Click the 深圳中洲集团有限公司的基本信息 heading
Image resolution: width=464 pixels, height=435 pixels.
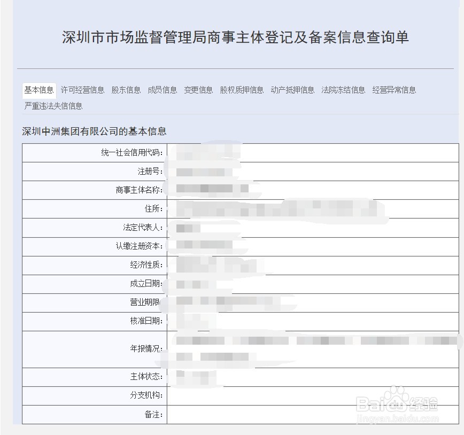95,129
